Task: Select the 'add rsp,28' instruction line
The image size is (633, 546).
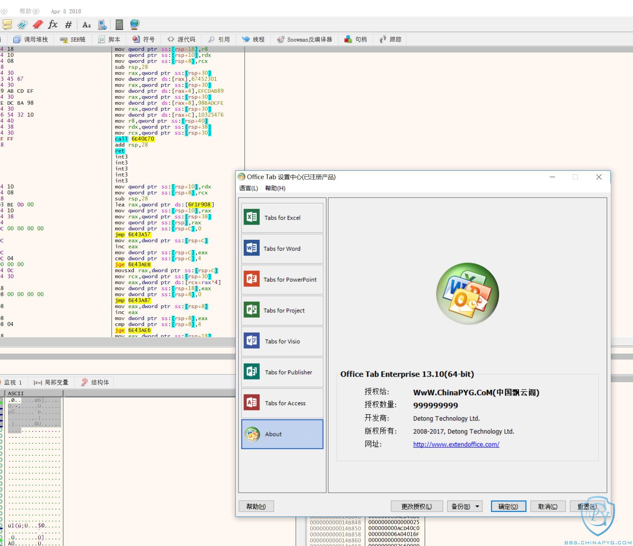Action: coord(131,145)
